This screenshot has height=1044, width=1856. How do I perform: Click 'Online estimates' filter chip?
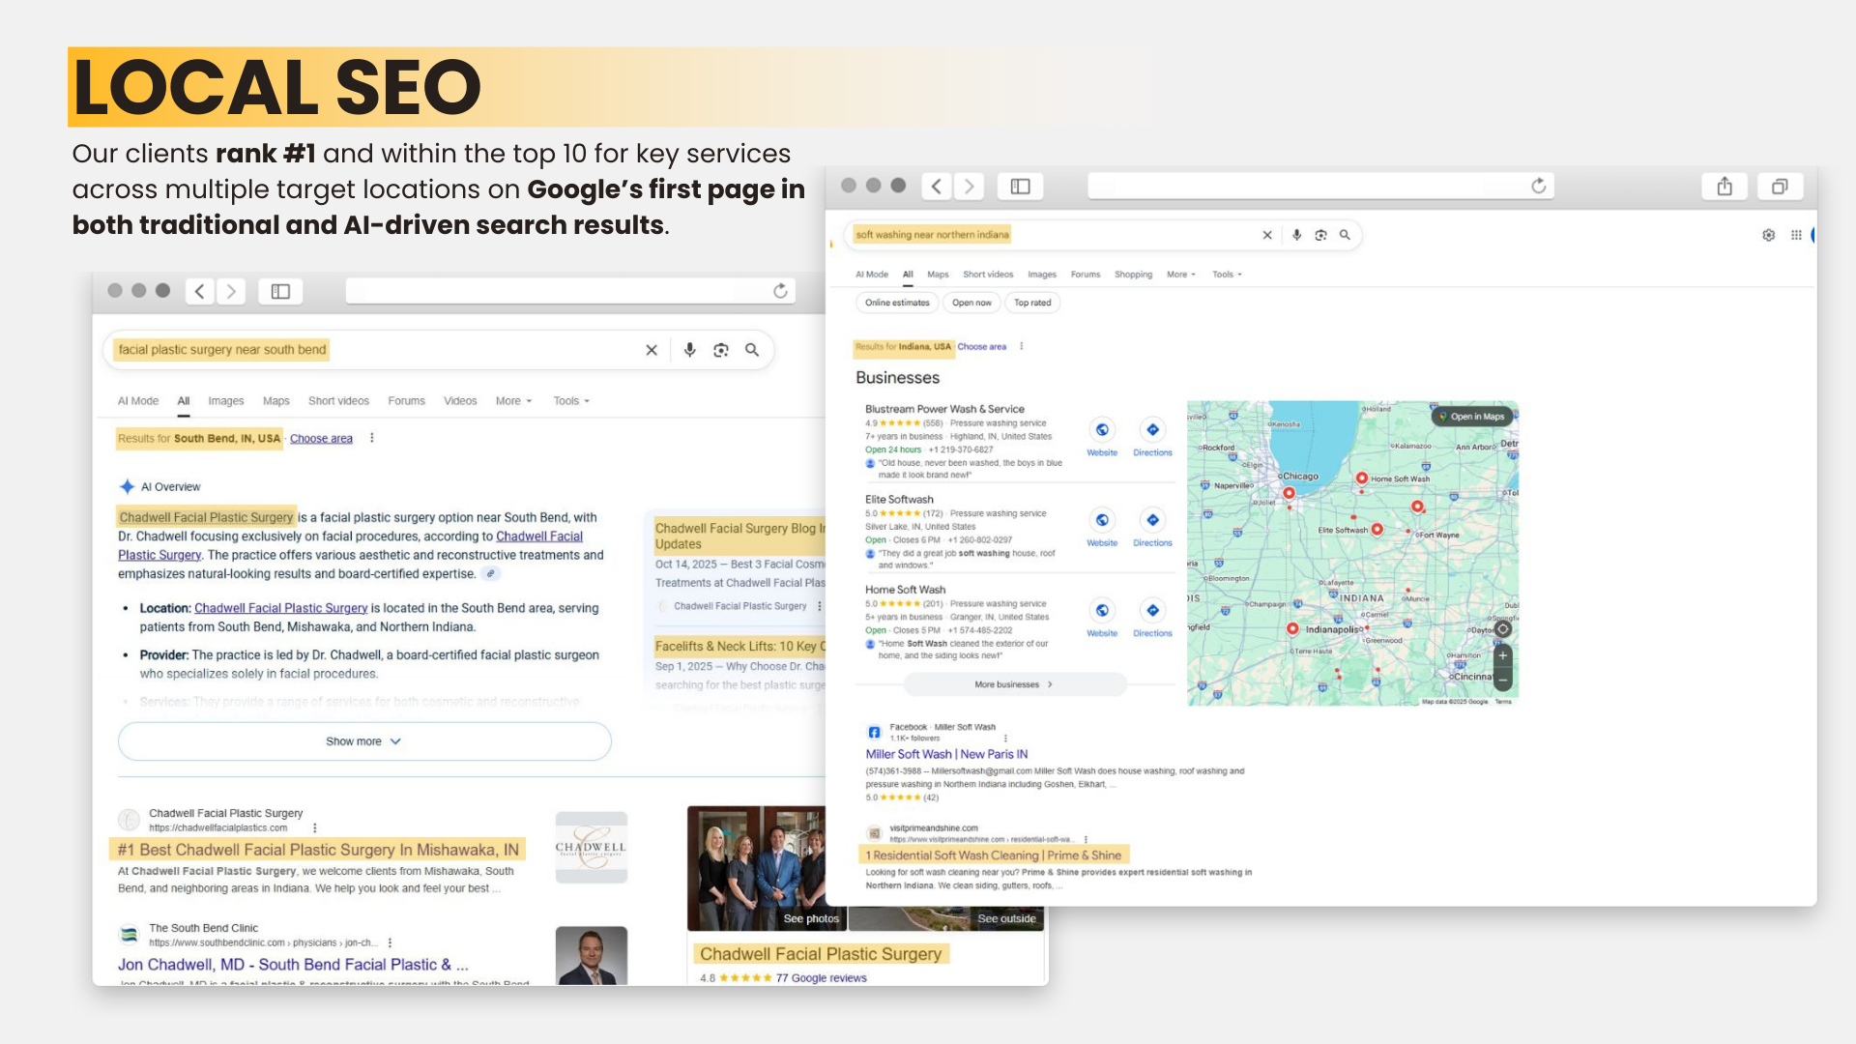pos(897,303)
